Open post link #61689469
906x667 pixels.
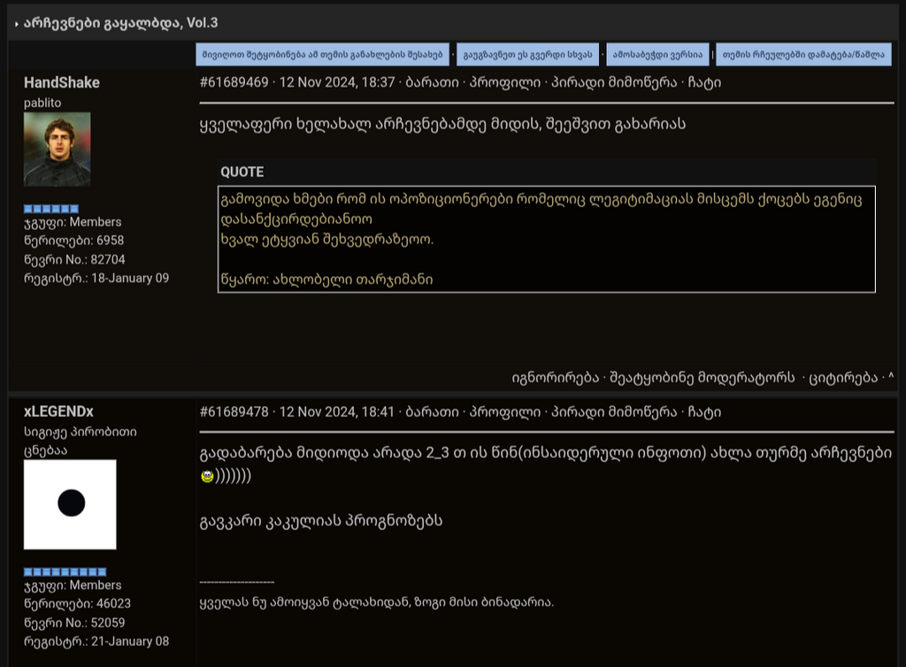234,82
